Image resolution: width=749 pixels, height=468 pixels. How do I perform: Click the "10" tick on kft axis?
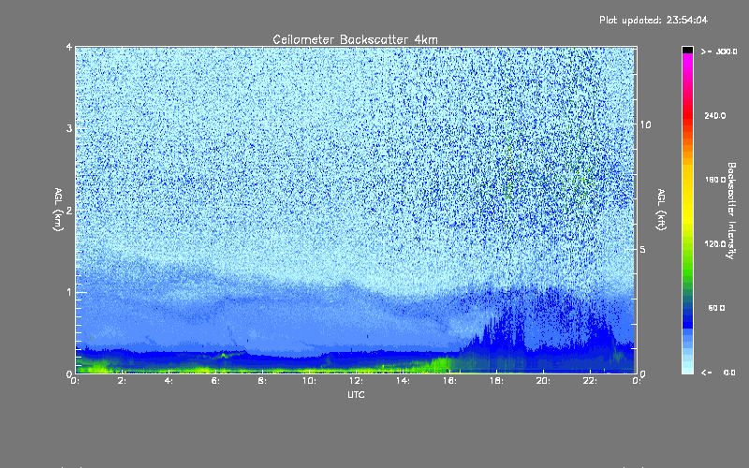[645, 124]
